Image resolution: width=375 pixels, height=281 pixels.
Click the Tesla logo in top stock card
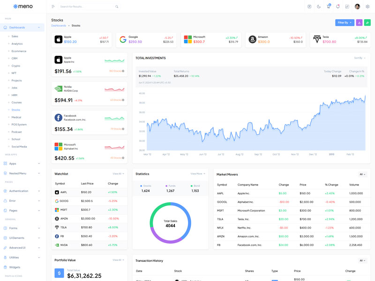click(317, 39)
